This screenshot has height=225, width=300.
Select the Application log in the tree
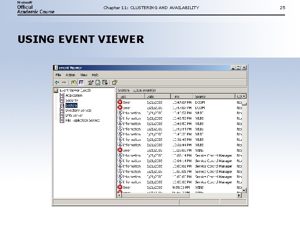[x=74, y=95]
